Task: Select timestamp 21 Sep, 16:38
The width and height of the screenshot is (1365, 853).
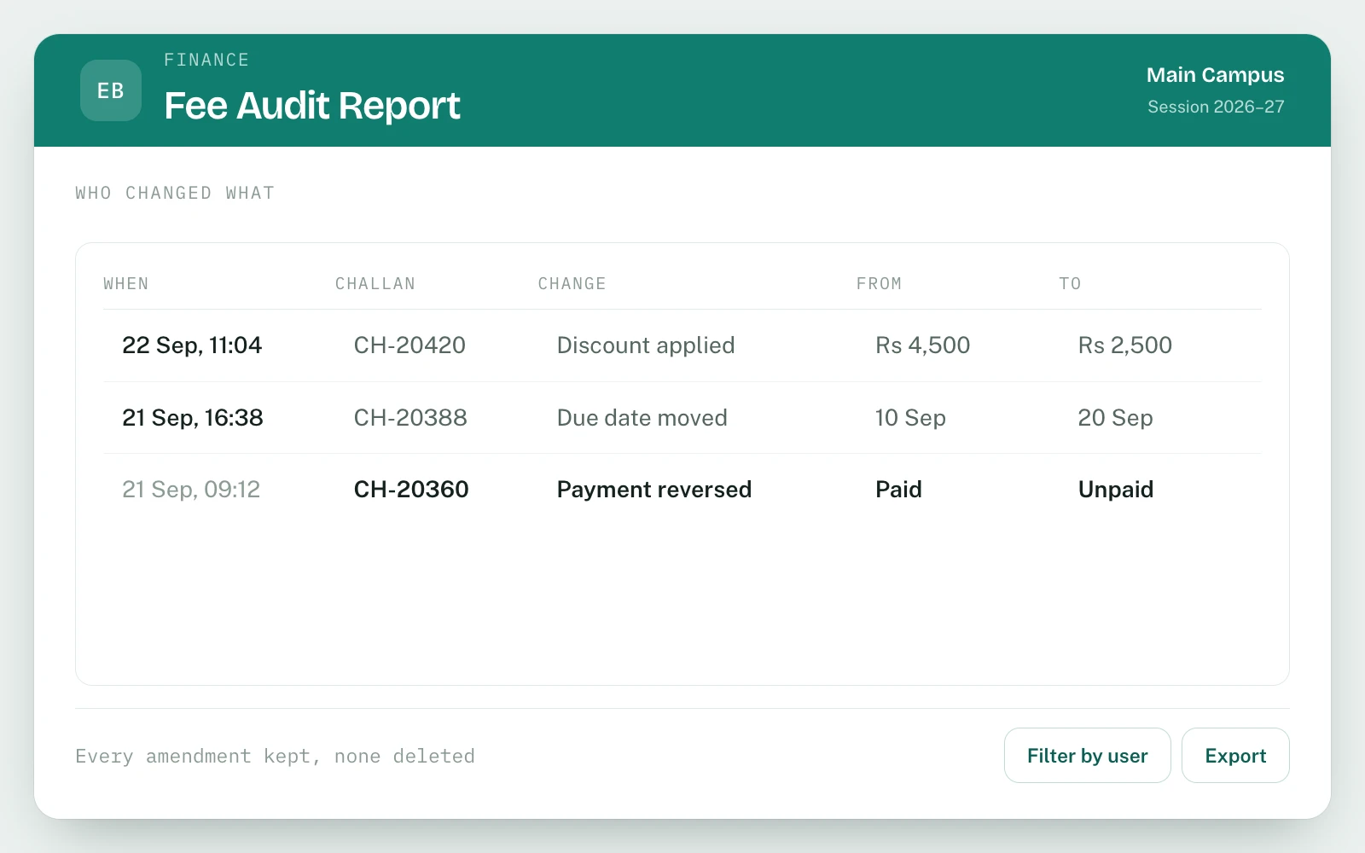Action: (192, 418)
